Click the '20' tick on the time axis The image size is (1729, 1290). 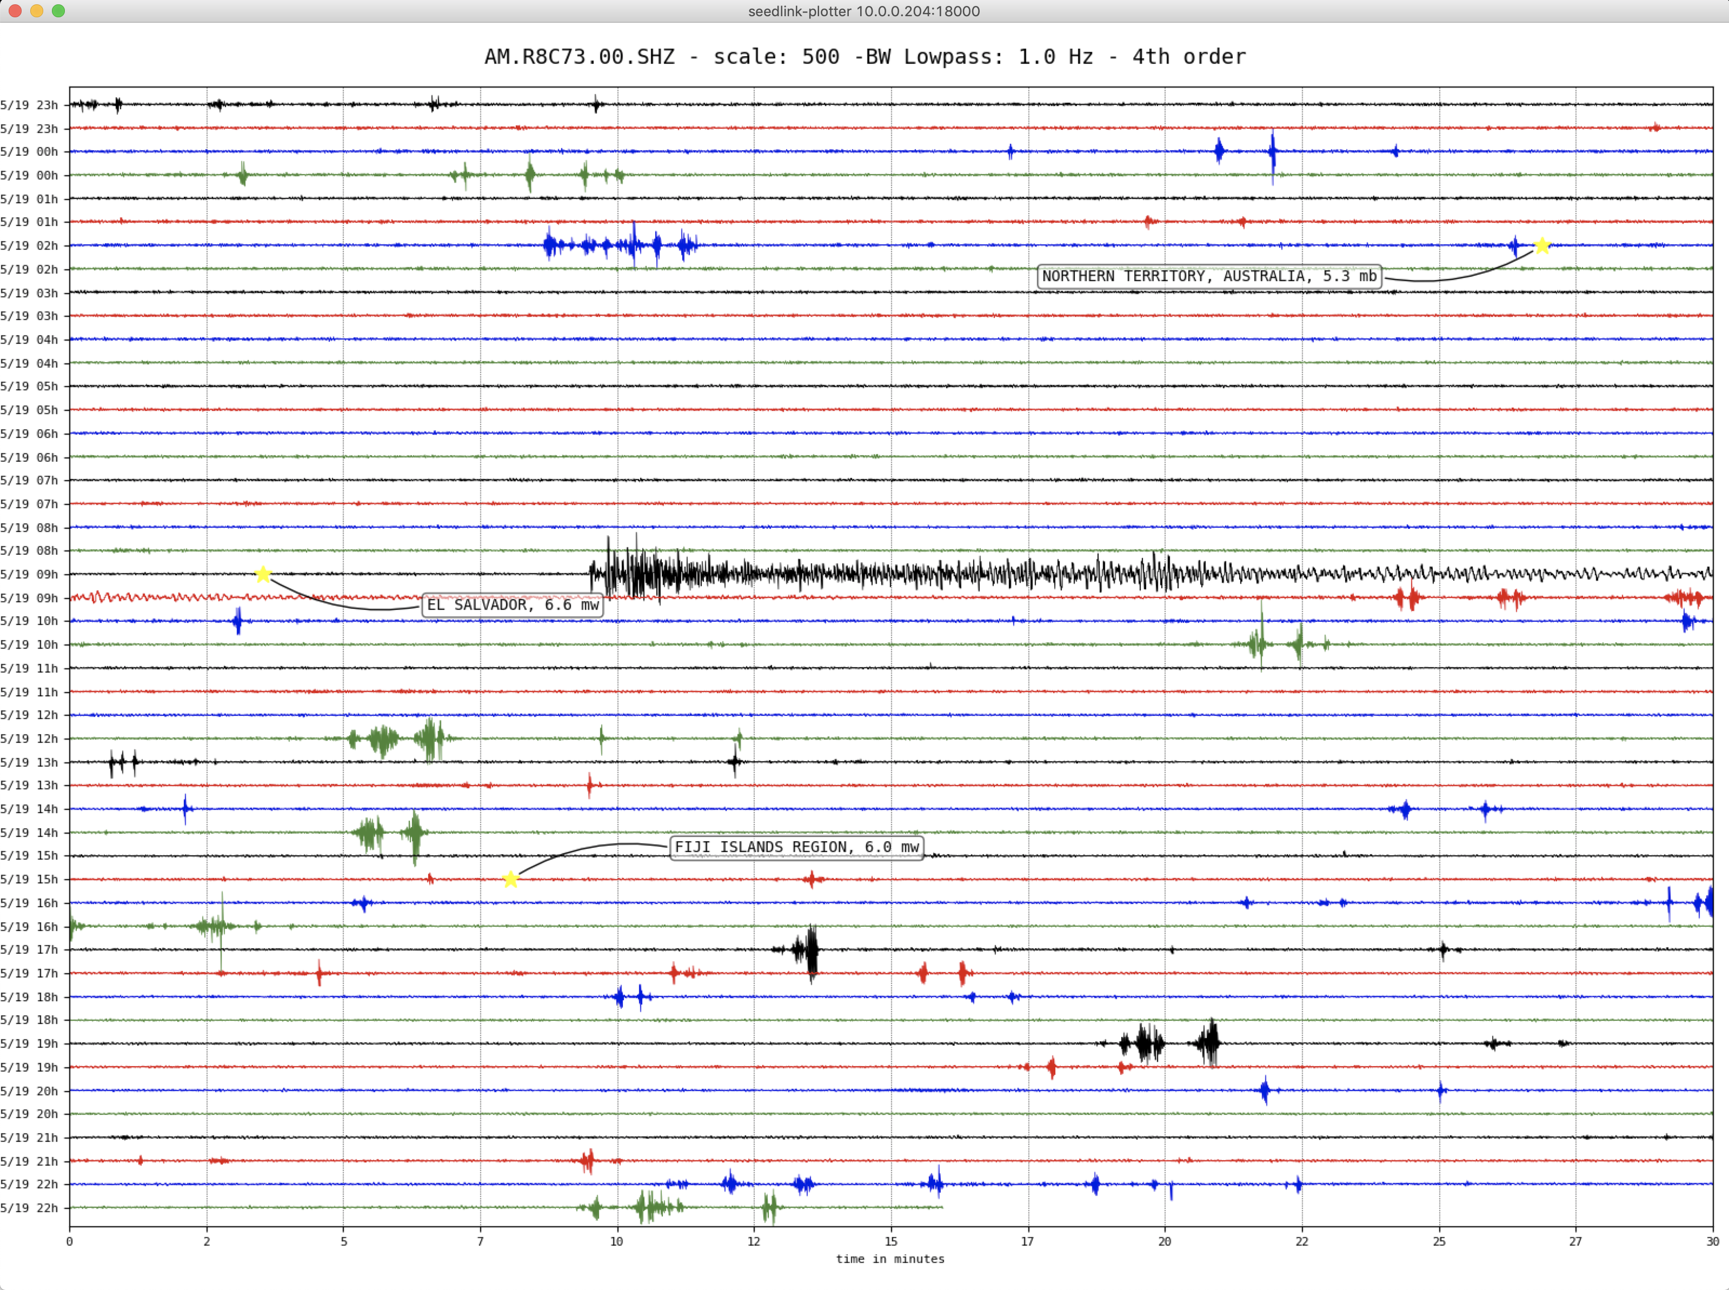pos(1165,1241)
